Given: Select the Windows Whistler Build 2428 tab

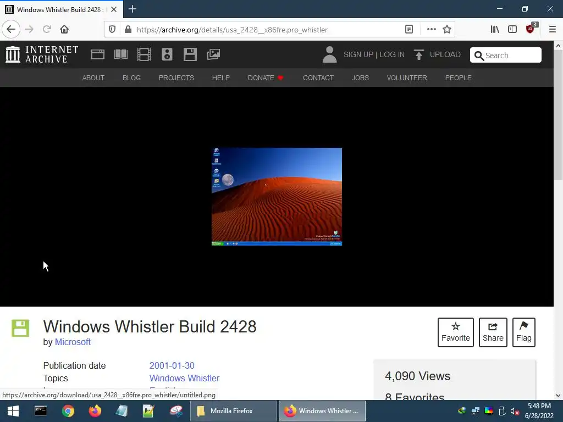Looking at the screenshot, I should [x=62, y=9].
